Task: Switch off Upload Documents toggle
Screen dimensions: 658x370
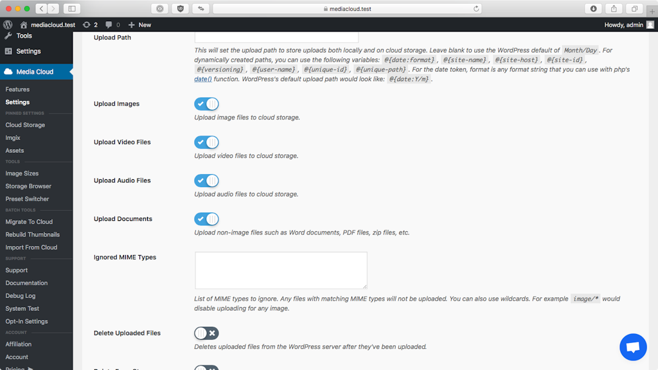Action: [207, 219]
